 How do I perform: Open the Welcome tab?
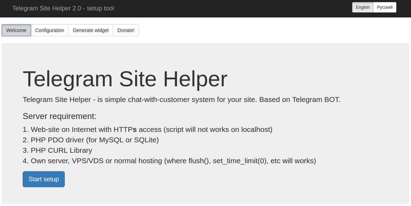(x=16, y=30)
